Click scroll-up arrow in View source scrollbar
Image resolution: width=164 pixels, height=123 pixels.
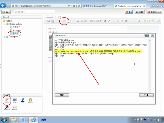click(x=150, y=40)
